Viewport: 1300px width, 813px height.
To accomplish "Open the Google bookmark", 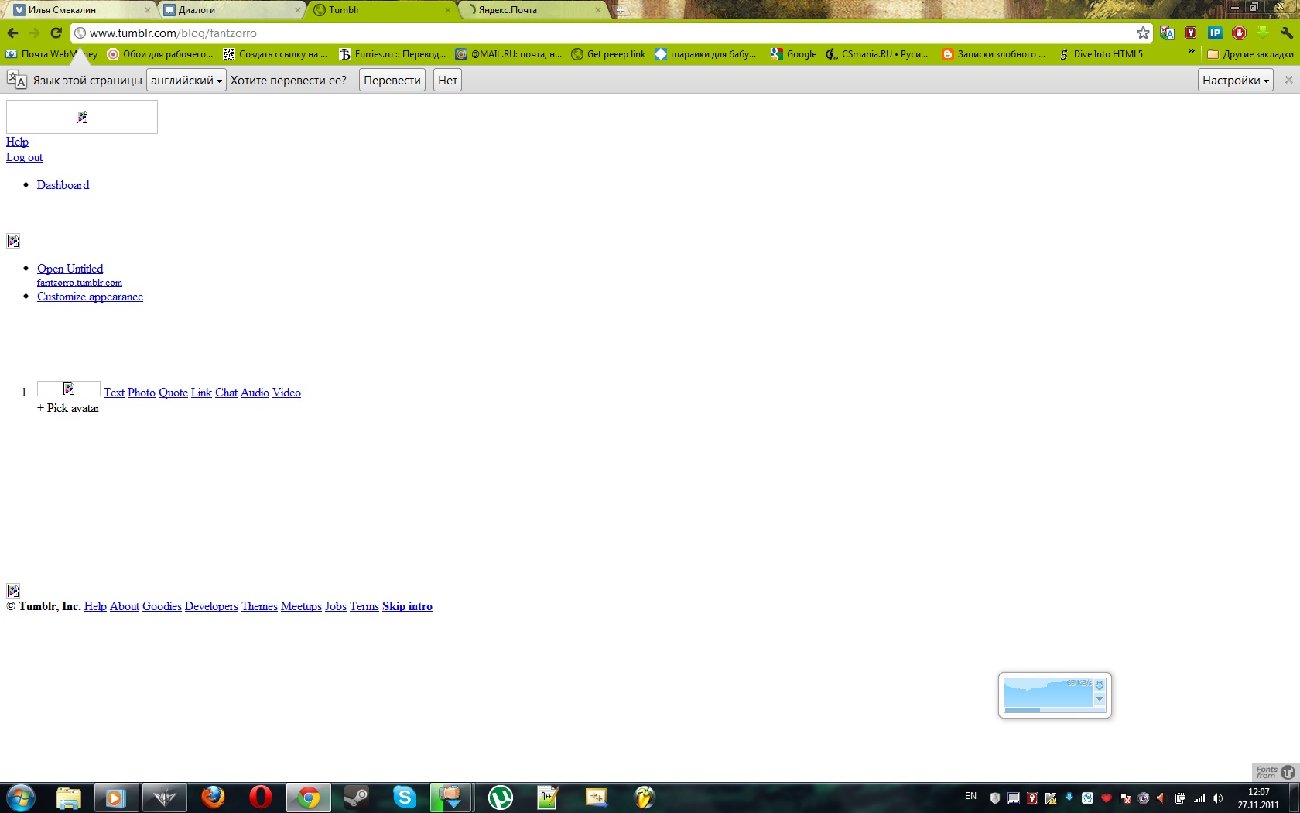I will click(793, 54).
